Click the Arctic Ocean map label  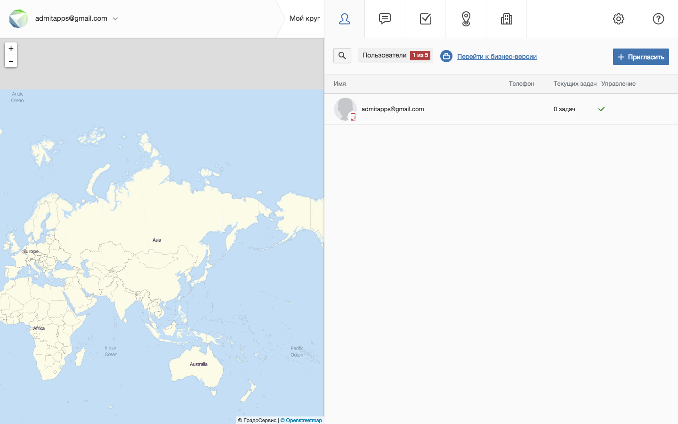[x=17, y=97]
